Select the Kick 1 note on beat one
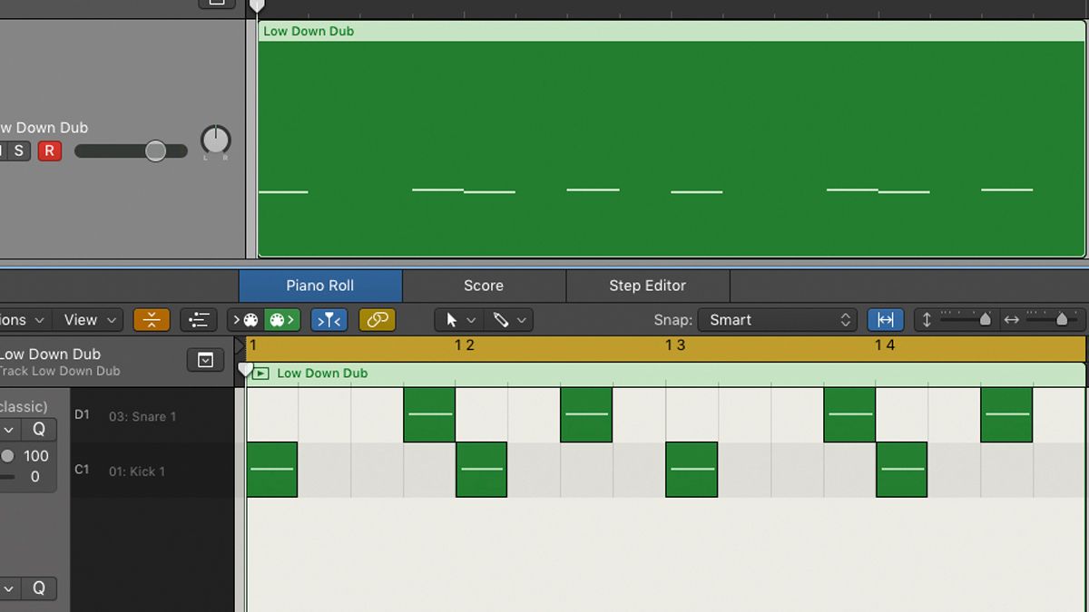 pyautogui.click(x=272, y=470)
